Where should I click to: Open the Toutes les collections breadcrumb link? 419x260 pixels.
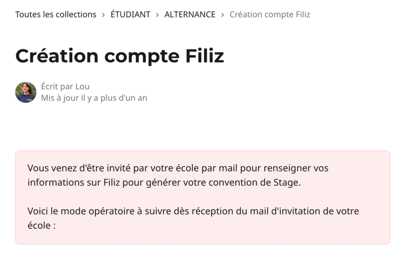point(56,14)
